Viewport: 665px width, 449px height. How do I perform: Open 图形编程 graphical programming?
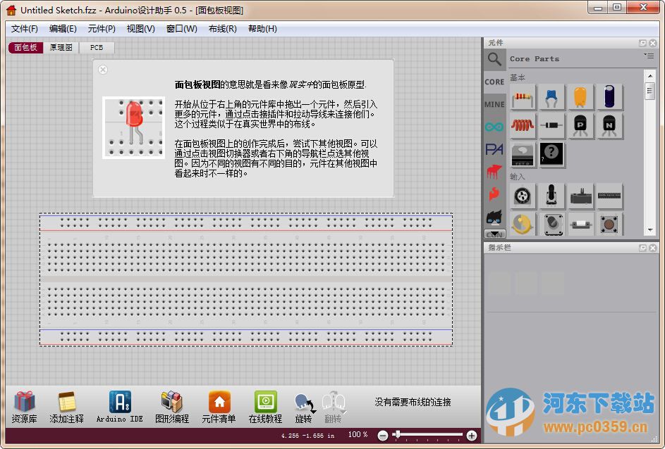coord(171,407)
